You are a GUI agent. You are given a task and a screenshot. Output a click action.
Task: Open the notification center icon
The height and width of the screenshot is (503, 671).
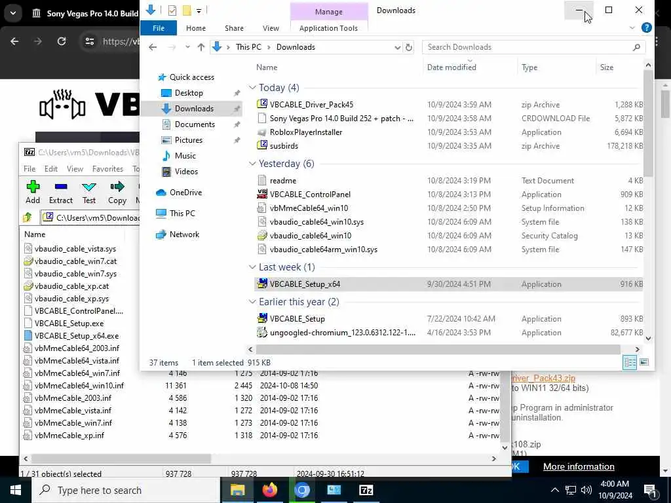coord(651,490)
